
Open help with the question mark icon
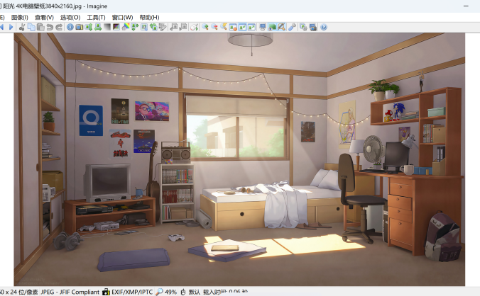324,27
